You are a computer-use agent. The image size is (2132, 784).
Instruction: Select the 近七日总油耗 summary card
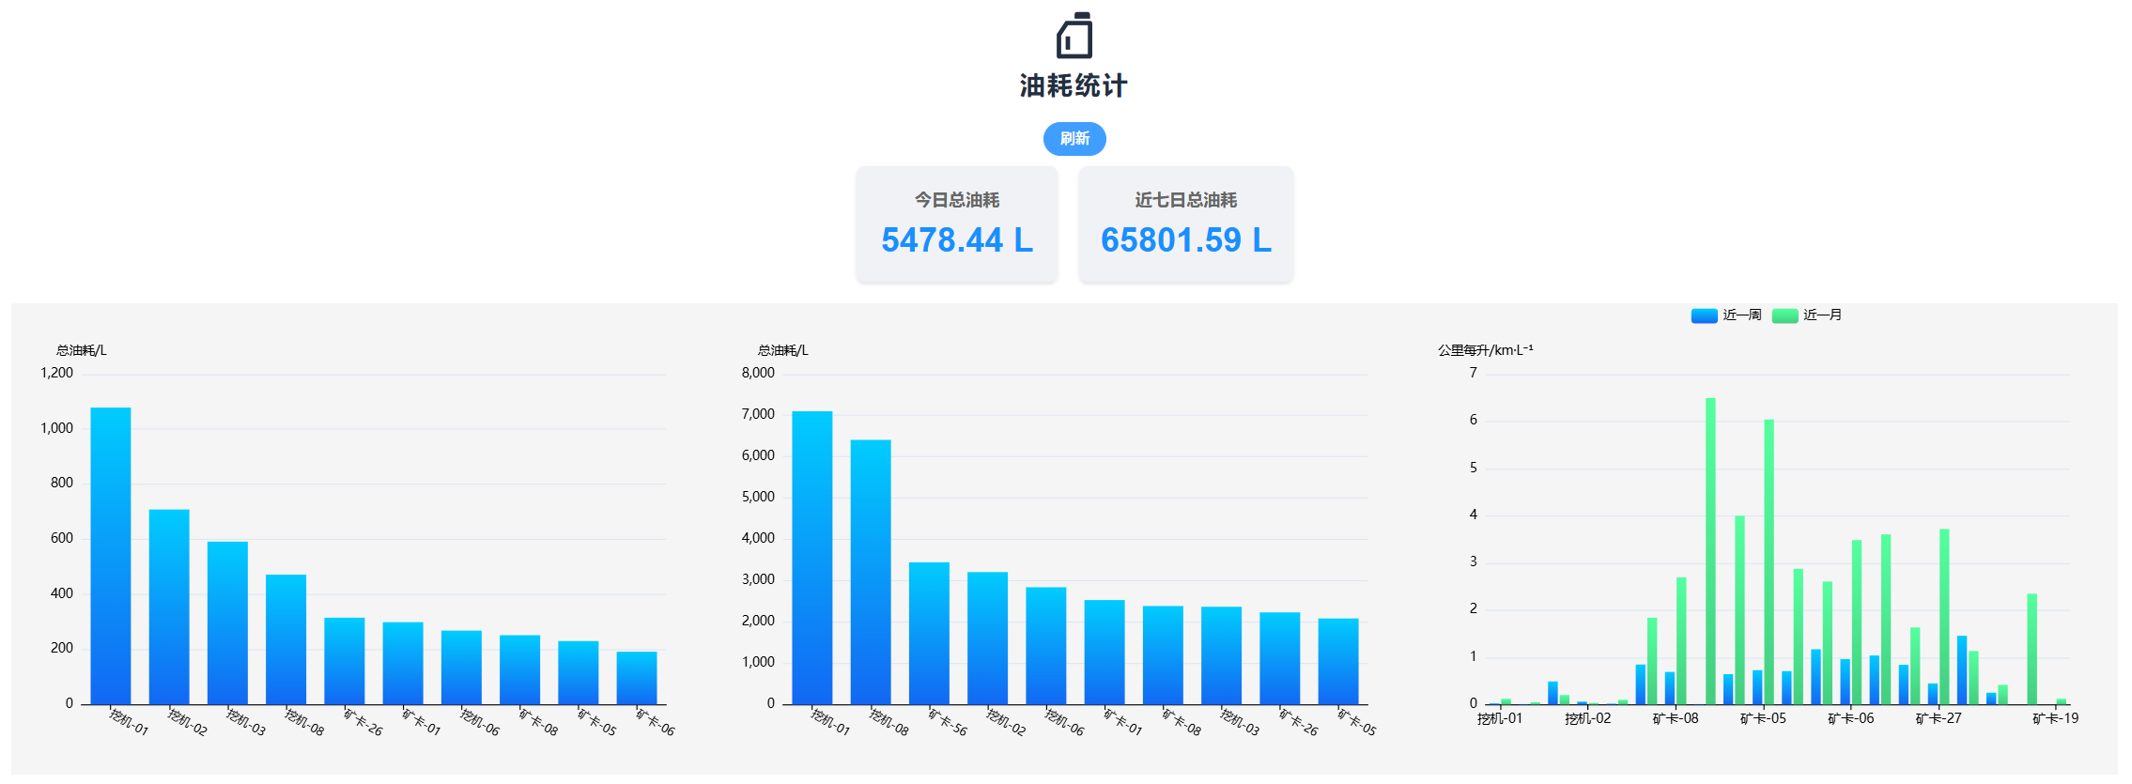tap(1185, 224)
